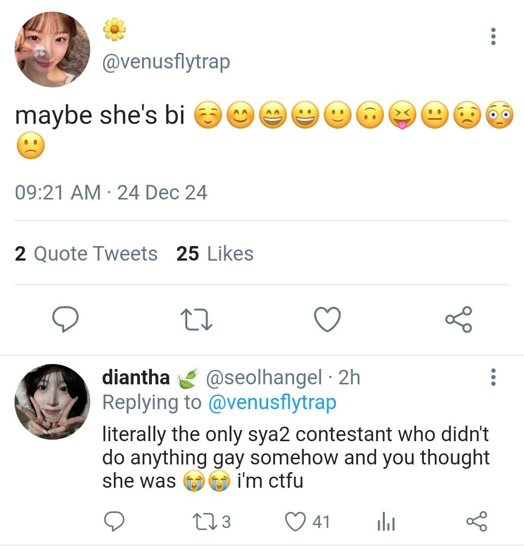Image resolution: width=524 pixels, height=546 pixels.
Task: Open the @venusflytrap mention link in reply
Action: pos(272,402)
